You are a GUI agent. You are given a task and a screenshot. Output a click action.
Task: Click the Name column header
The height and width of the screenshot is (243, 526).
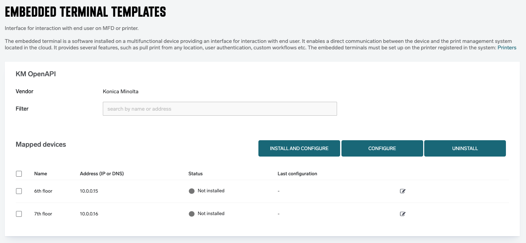pyautogui.click(x=41, y=174)
